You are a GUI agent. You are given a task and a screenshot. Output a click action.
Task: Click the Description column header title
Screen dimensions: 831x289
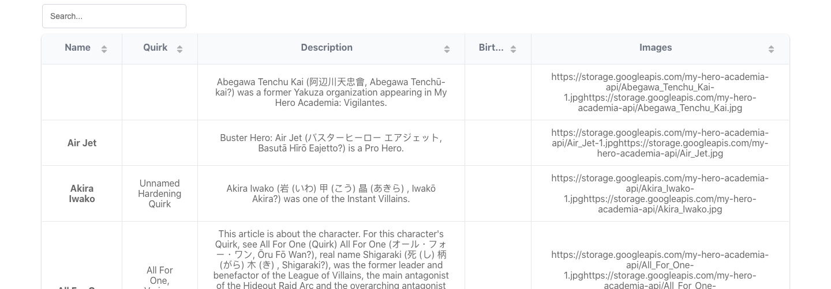[326, 48]
